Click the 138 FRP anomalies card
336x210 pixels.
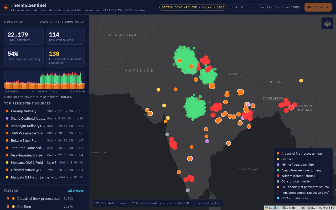point(65,57)
